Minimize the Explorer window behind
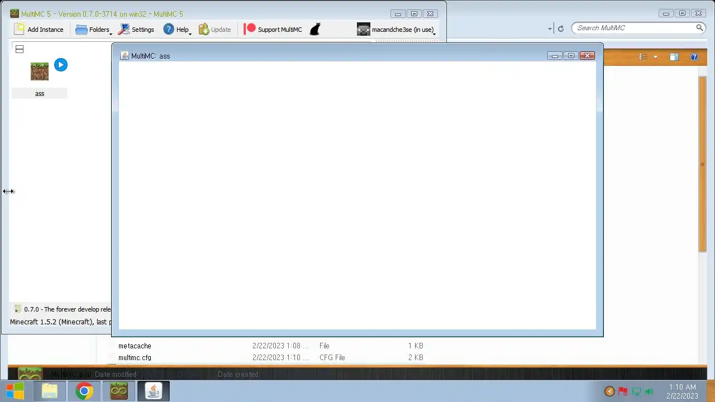Viewport: 715px width, 402px height. click(666, 13)
